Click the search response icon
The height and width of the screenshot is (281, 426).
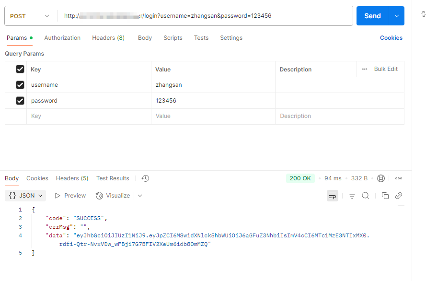tap(366, 196)
